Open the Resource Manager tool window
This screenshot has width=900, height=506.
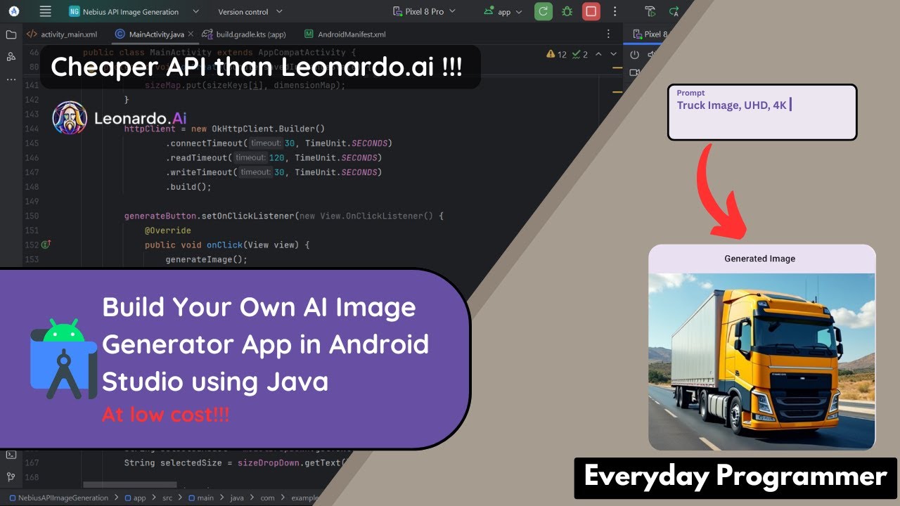tap(11, 57)
